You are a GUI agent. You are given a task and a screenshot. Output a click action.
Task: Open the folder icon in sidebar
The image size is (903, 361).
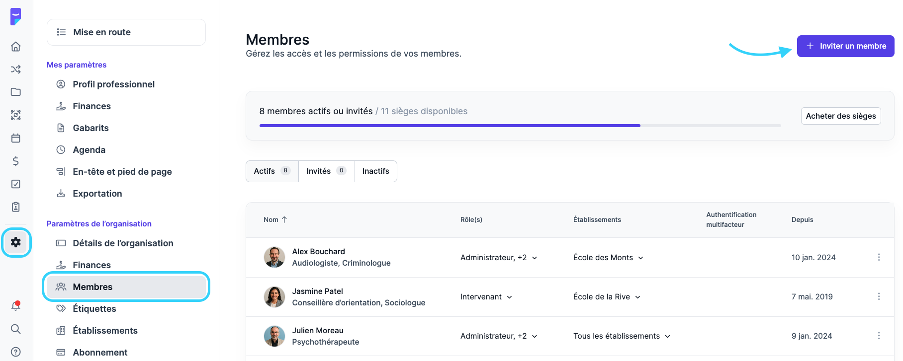coord(16,92)
